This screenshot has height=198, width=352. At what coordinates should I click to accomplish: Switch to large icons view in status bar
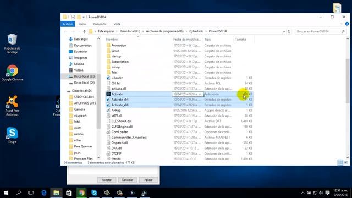346,162
